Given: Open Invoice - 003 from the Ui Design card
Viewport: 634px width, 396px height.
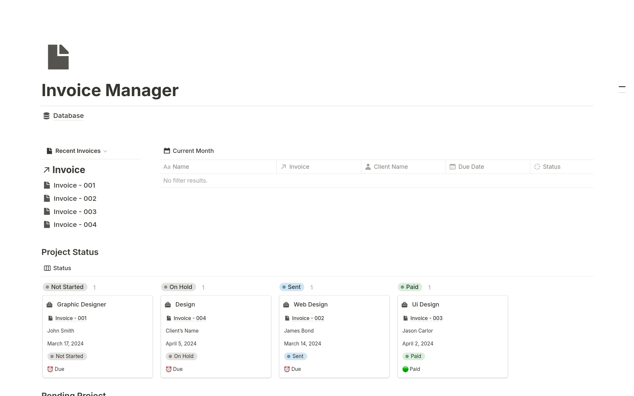Looking at the screenshot, I should (x=426, y=318).
